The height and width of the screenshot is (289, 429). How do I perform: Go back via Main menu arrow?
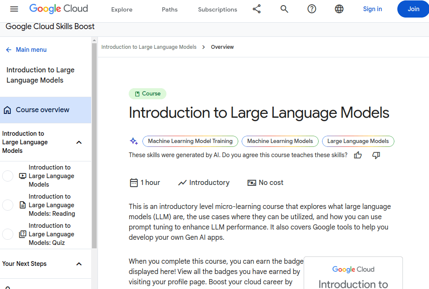point(9,50)
